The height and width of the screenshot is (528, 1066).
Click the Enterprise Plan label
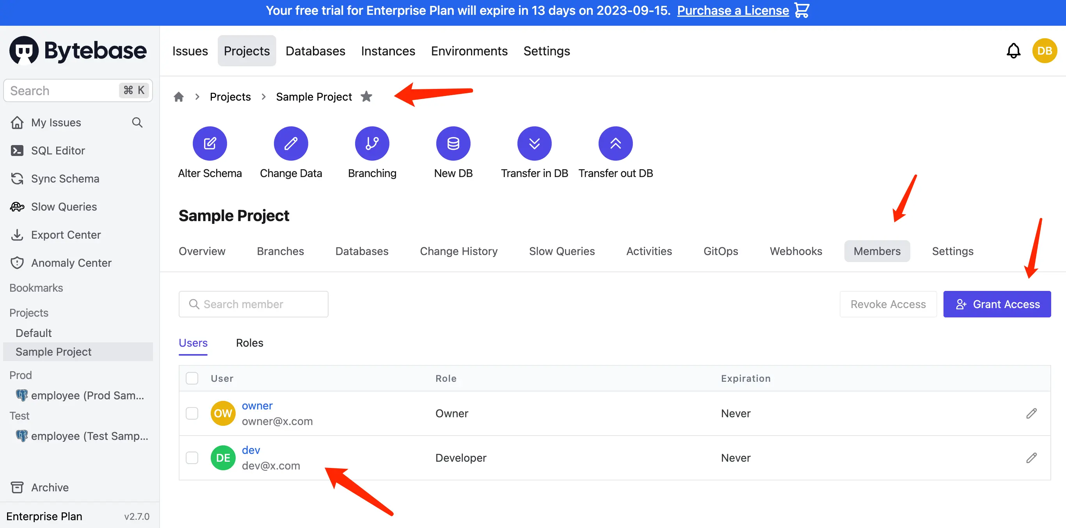tap(44, 516)
